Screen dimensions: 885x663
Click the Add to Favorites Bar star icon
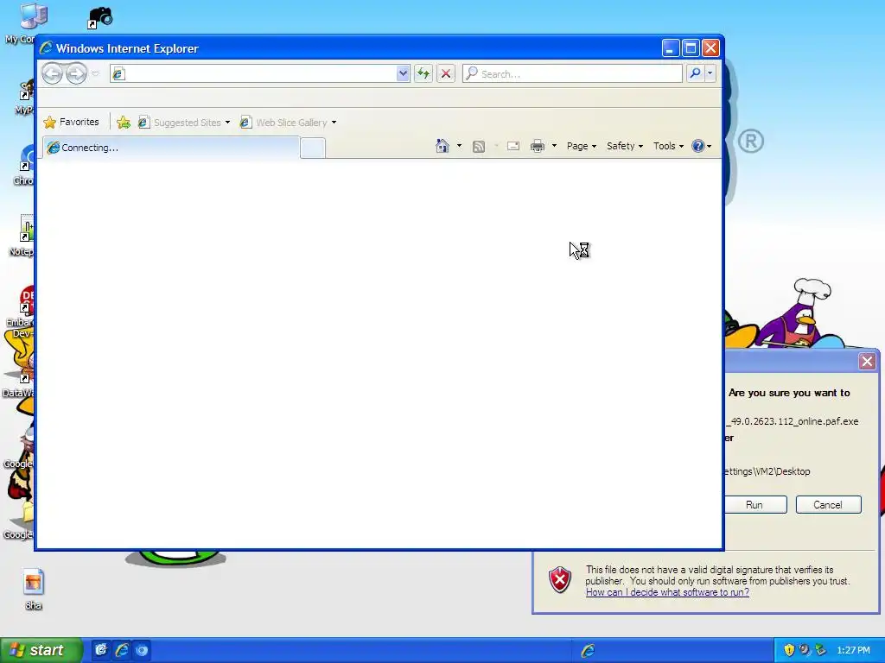click(x=124, y=123)
